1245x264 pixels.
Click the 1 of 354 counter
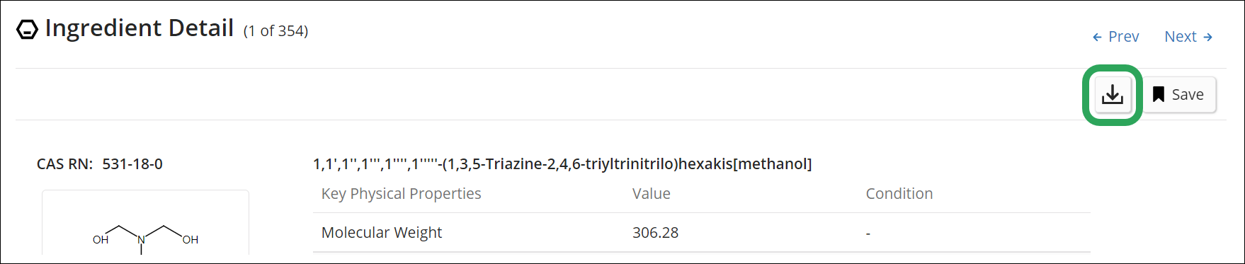tap(276, 31)
